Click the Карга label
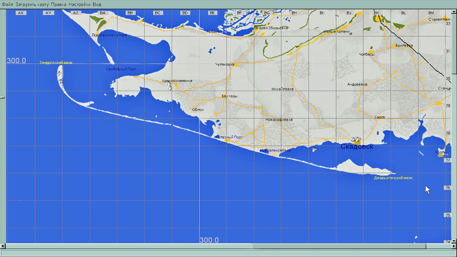Viewport: 457px width, 257px height. [x=380, y=117]
